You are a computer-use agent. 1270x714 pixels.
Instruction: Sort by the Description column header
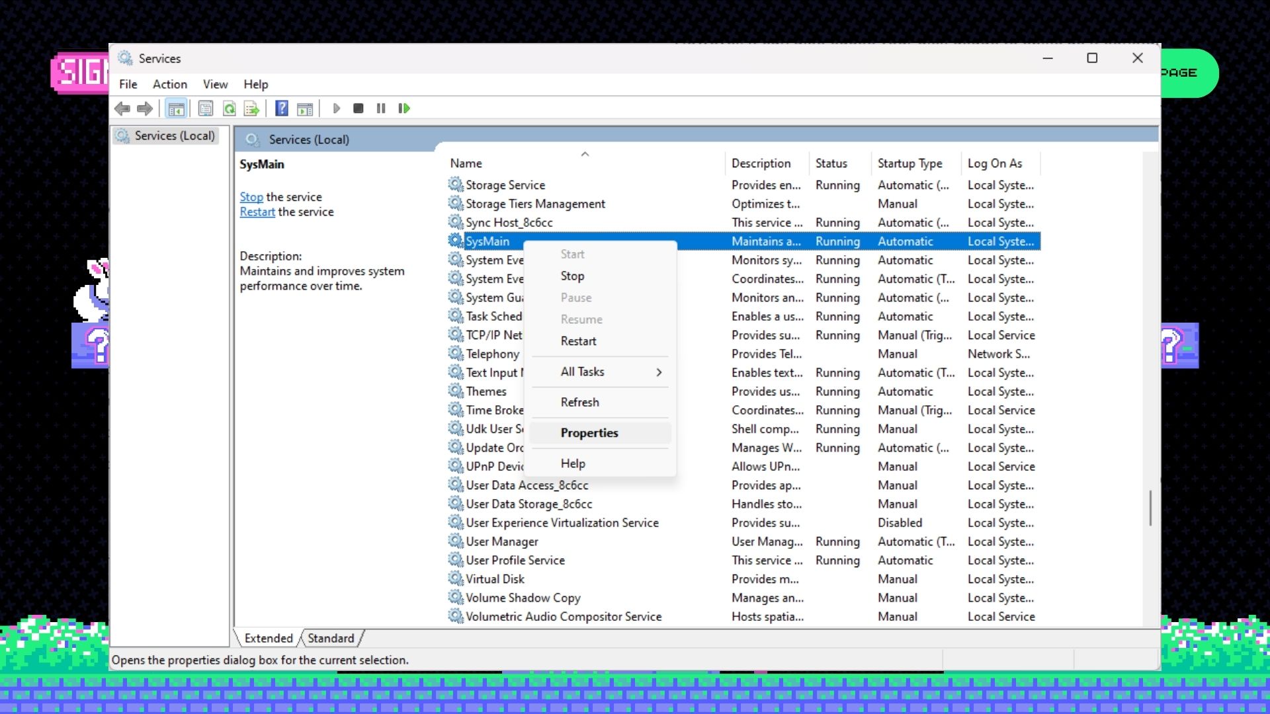(768, 163)
